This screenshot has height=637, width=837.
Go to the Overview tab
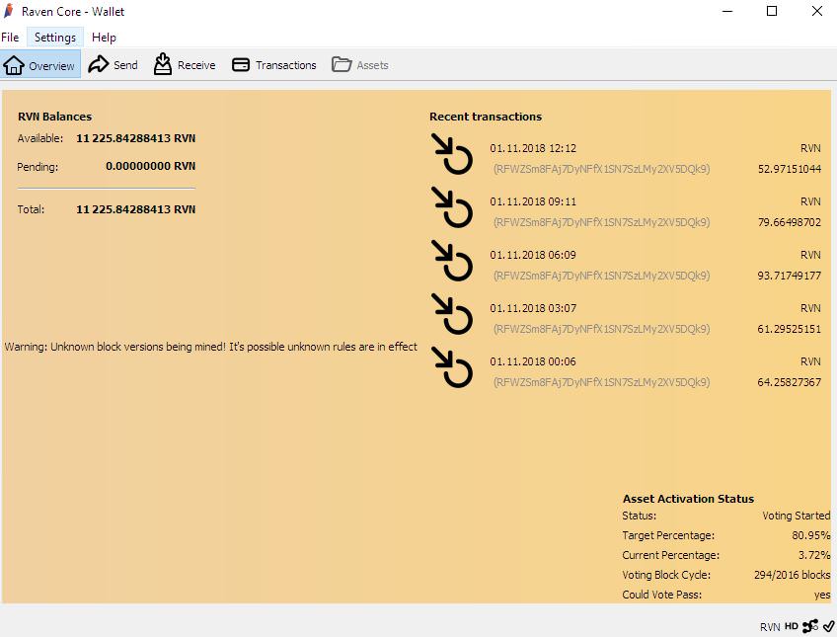point(40,65)
